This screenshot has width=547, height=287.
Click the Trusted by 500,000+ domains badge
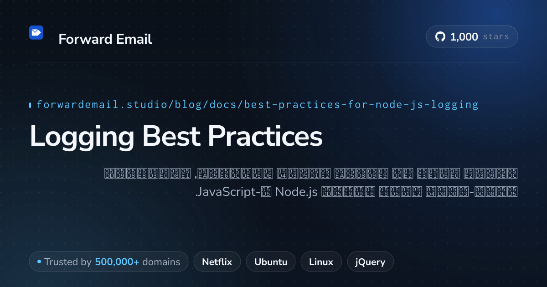click(x=108, y=262)
